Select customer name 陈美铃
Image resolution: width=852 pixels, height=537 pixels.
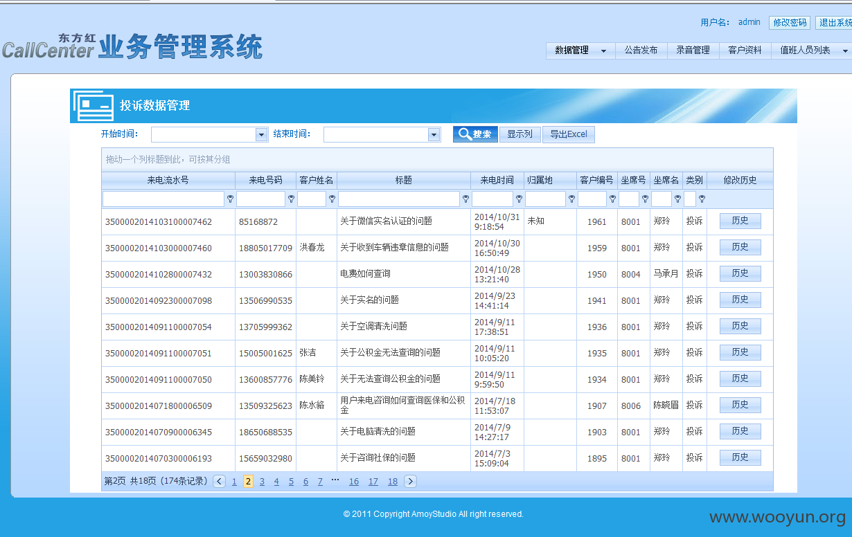(x=312, y=379)
